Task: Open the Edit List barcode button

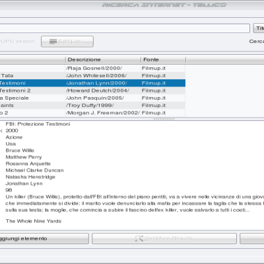Action: pos(67,42)
